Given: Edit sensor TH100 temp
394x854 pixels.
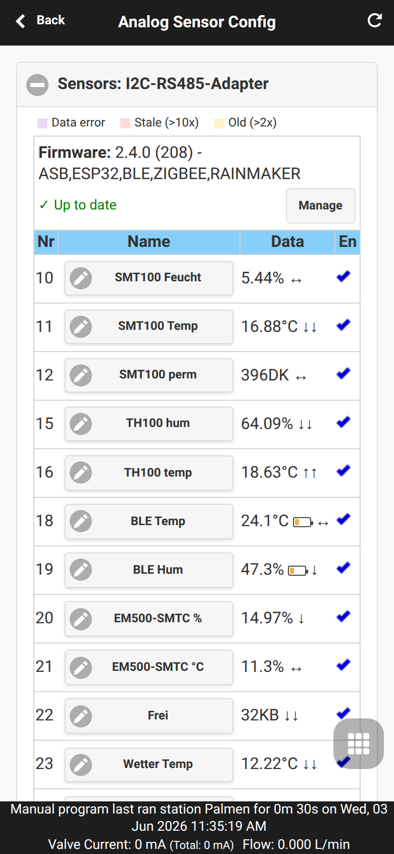Looking at the screenshot, I should [149, 472].
